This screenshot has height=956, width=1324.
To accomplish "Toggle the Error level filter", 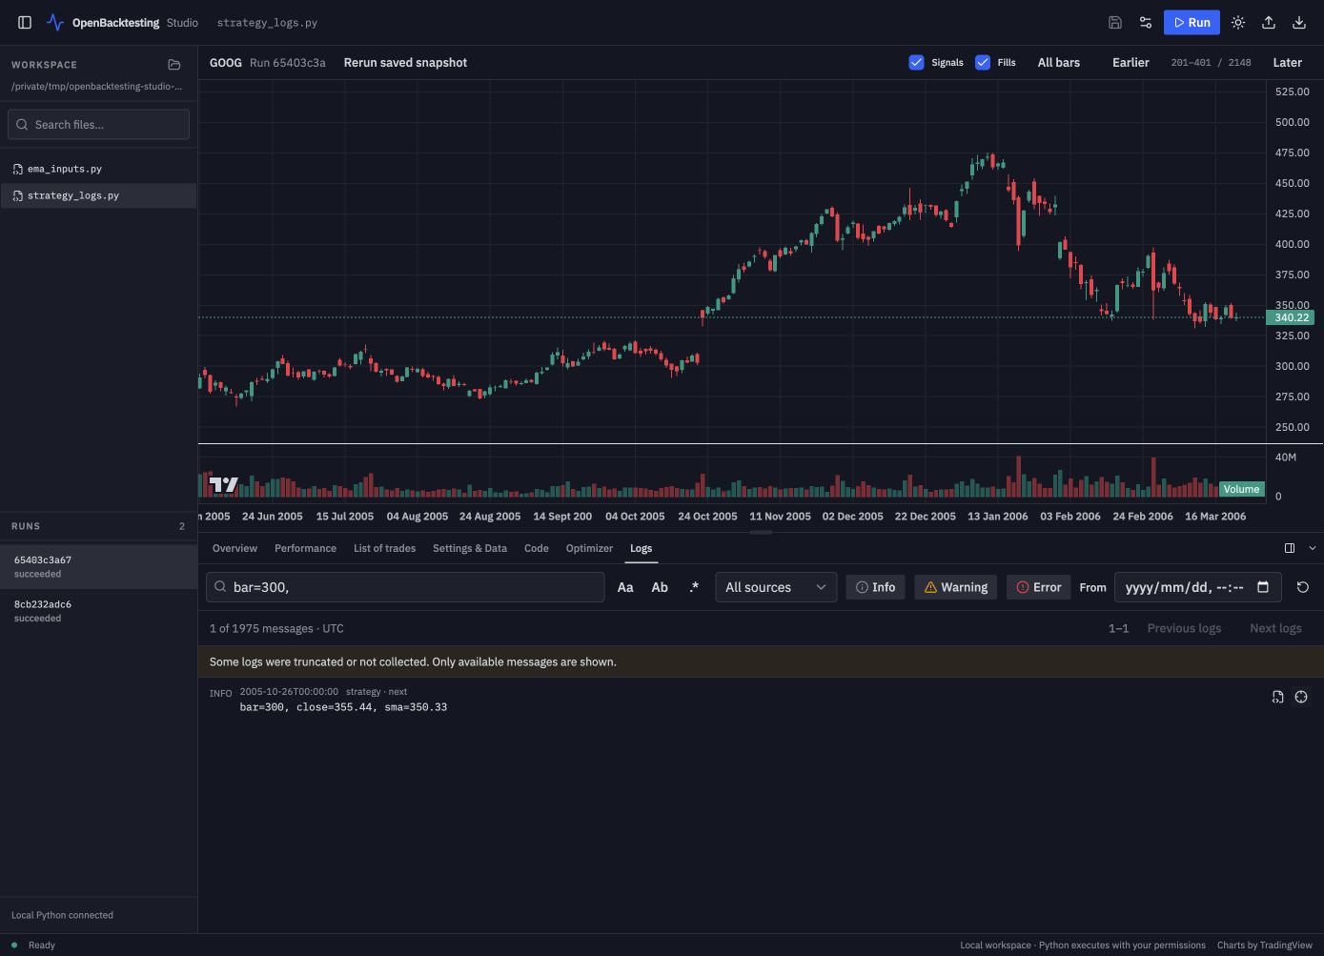I will point(1038,587).
